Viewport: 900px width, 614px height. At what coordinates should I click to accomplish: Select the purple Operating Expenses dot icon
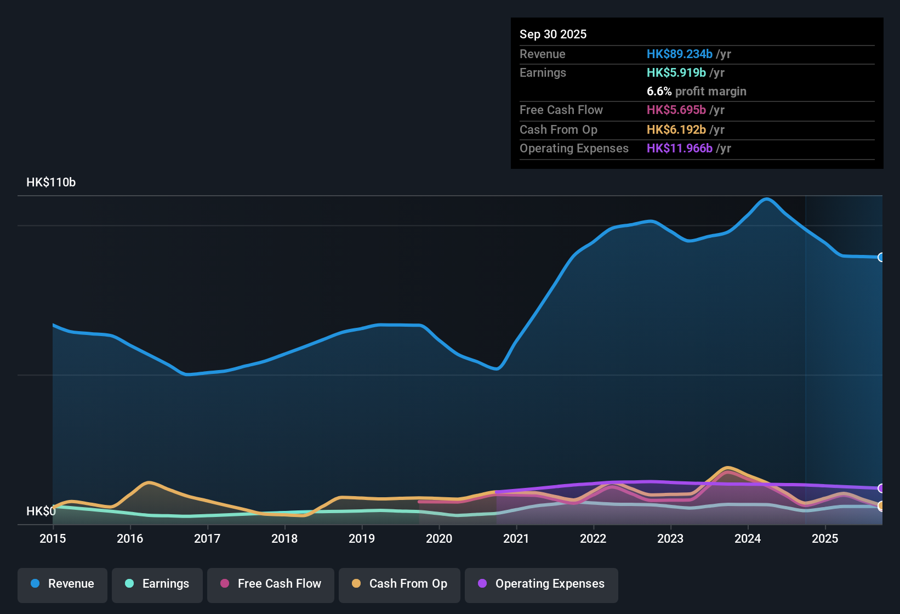coord(482,584)
